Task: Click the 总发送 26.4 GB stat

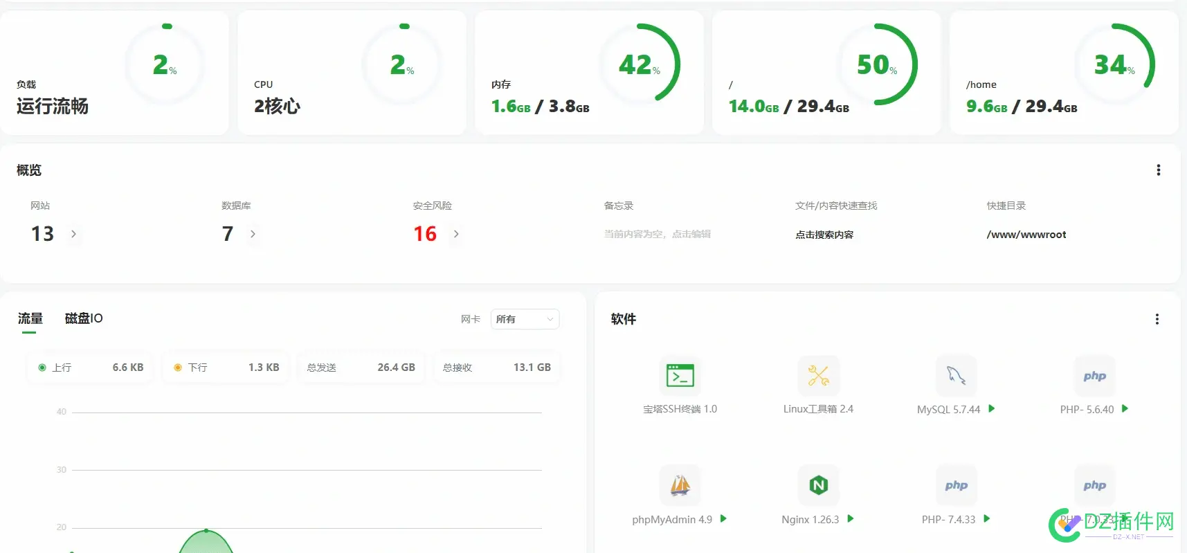Action: click(361, 368)
